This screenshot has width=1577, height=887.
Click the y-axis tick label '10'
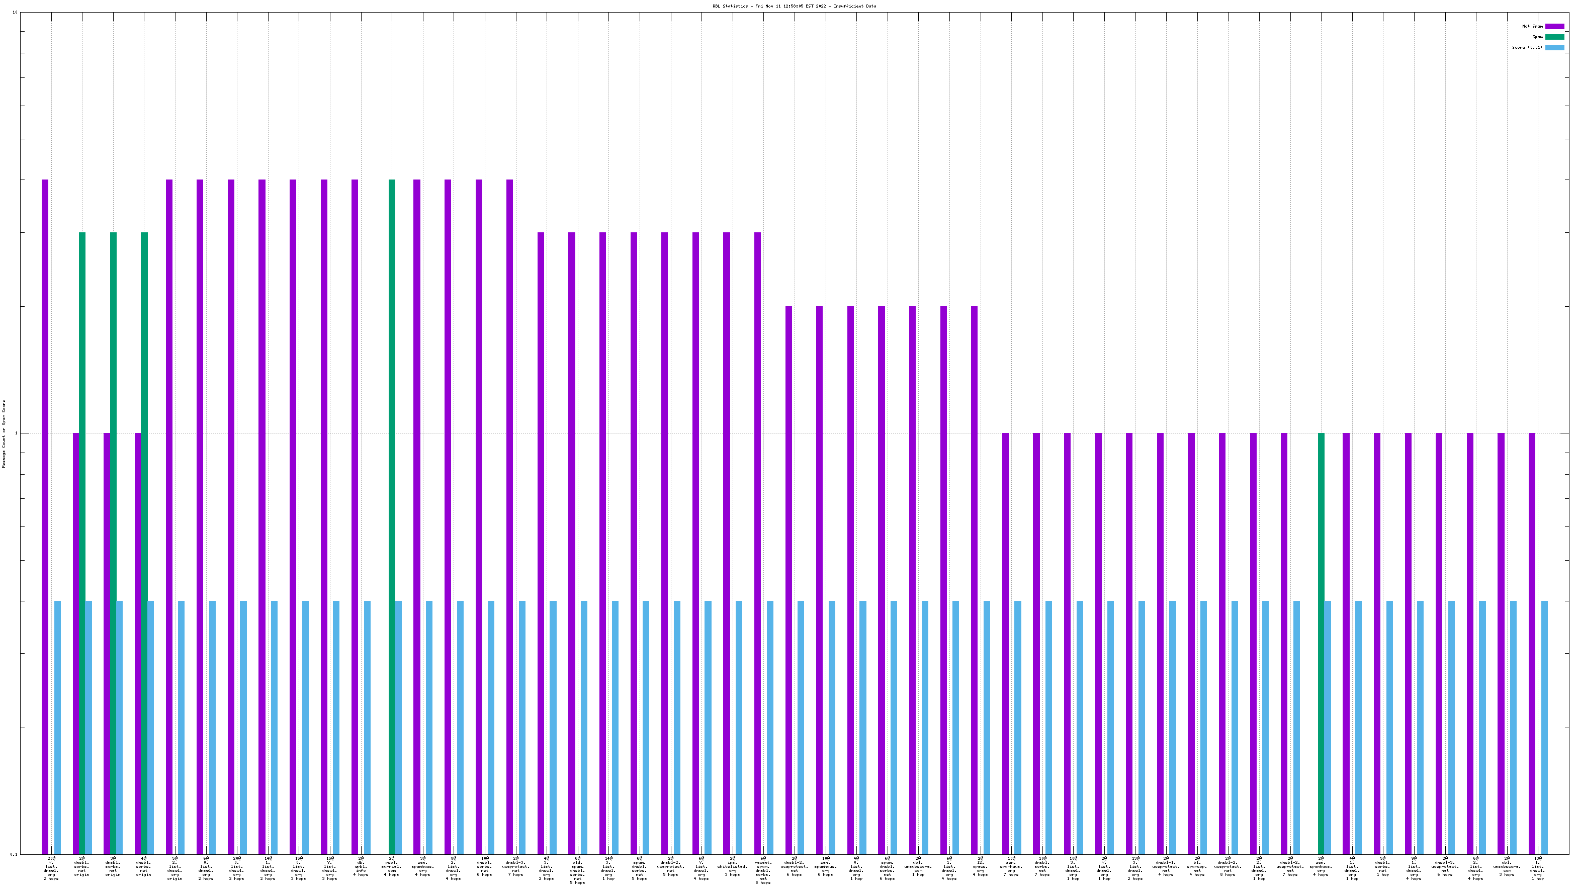15,13
